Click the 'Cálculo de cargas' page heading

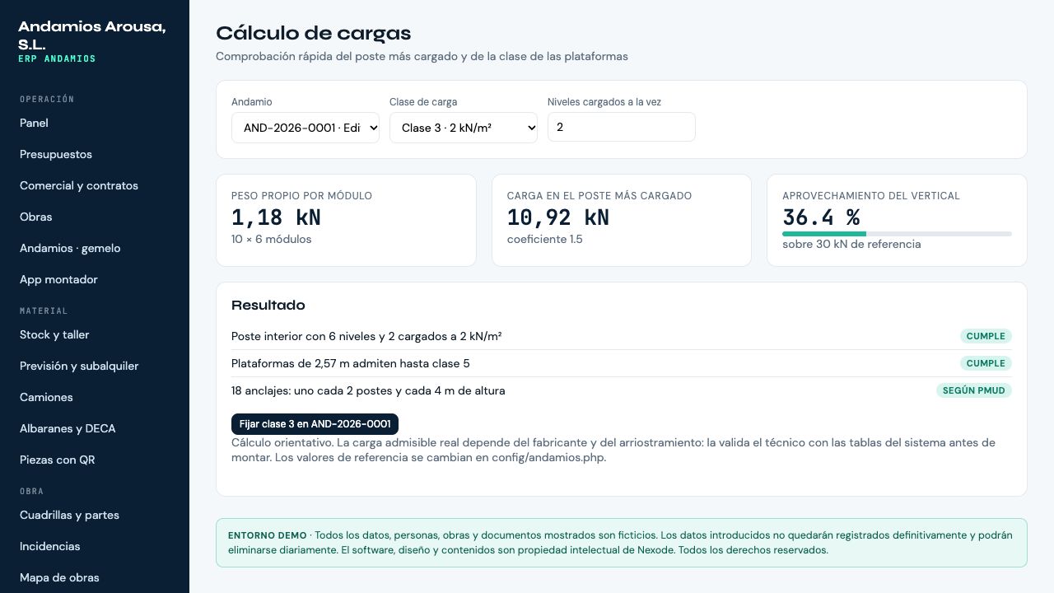pos(314,33)
